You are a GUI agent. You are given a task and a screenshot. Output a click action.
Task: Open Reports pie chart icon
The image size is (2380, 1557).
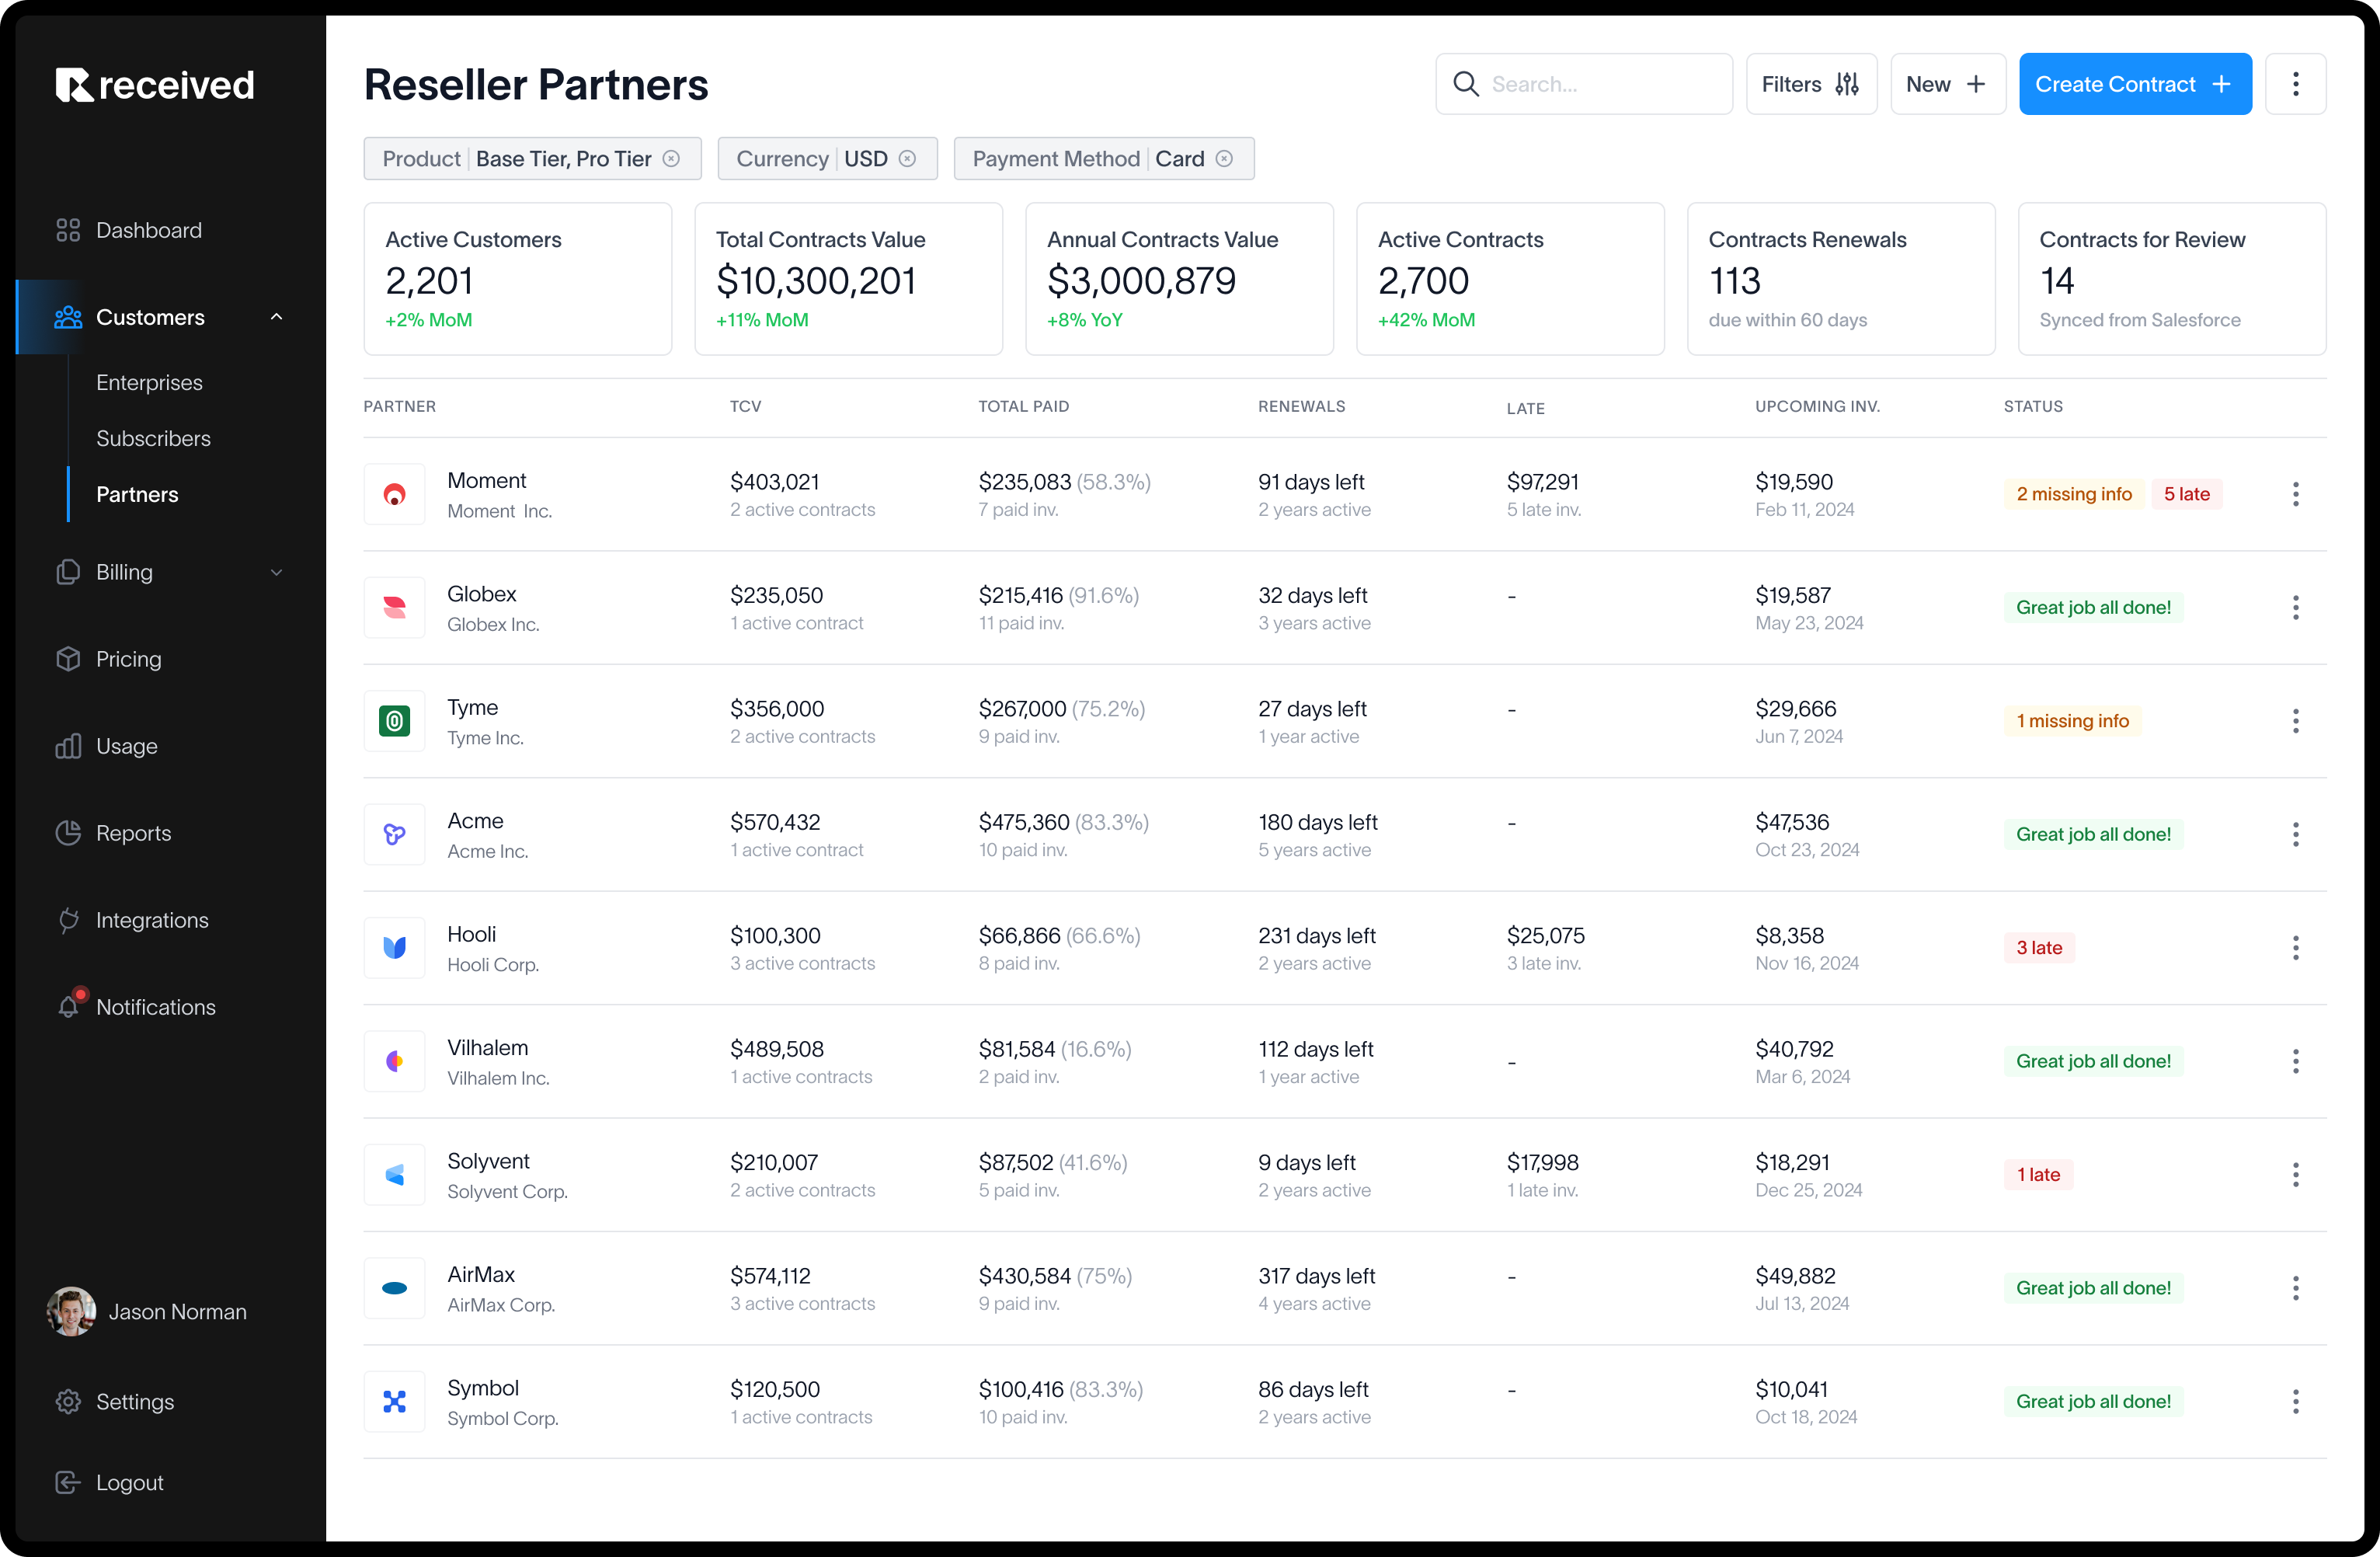point(68,833)
